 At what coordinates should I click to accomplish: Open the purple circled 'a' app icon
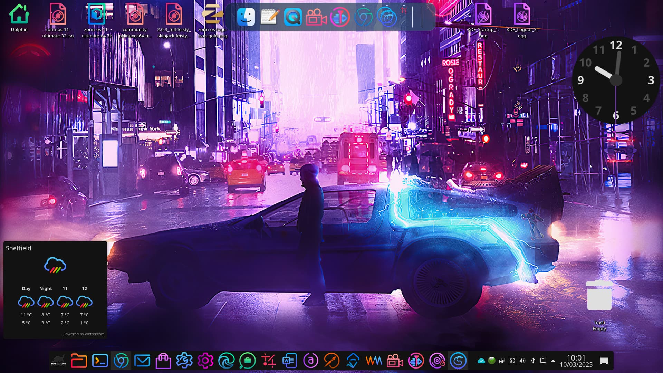310,361
